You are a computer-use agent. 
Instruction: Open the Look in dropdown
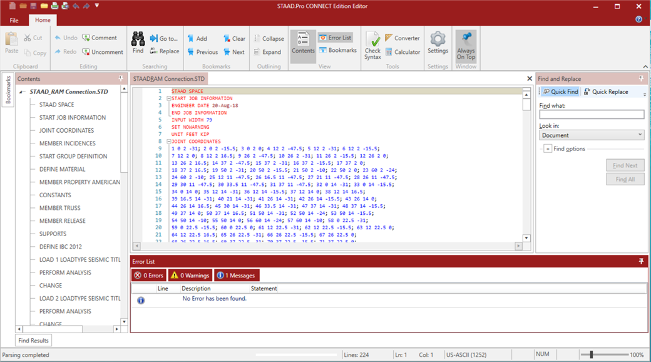[592, 135]
